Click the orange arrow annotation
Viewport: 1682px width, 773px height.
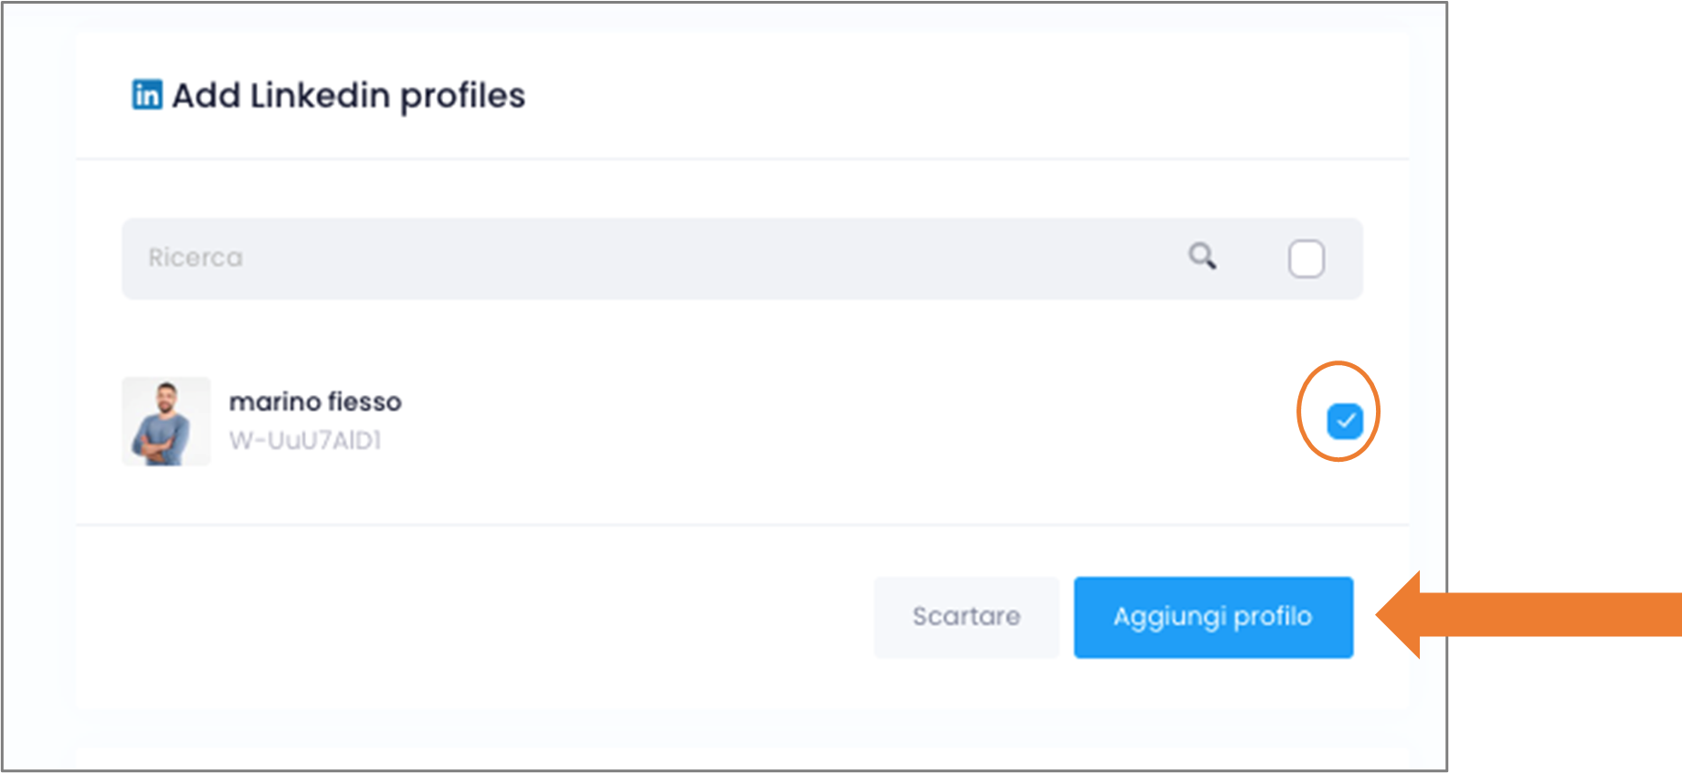(1528, 614)
